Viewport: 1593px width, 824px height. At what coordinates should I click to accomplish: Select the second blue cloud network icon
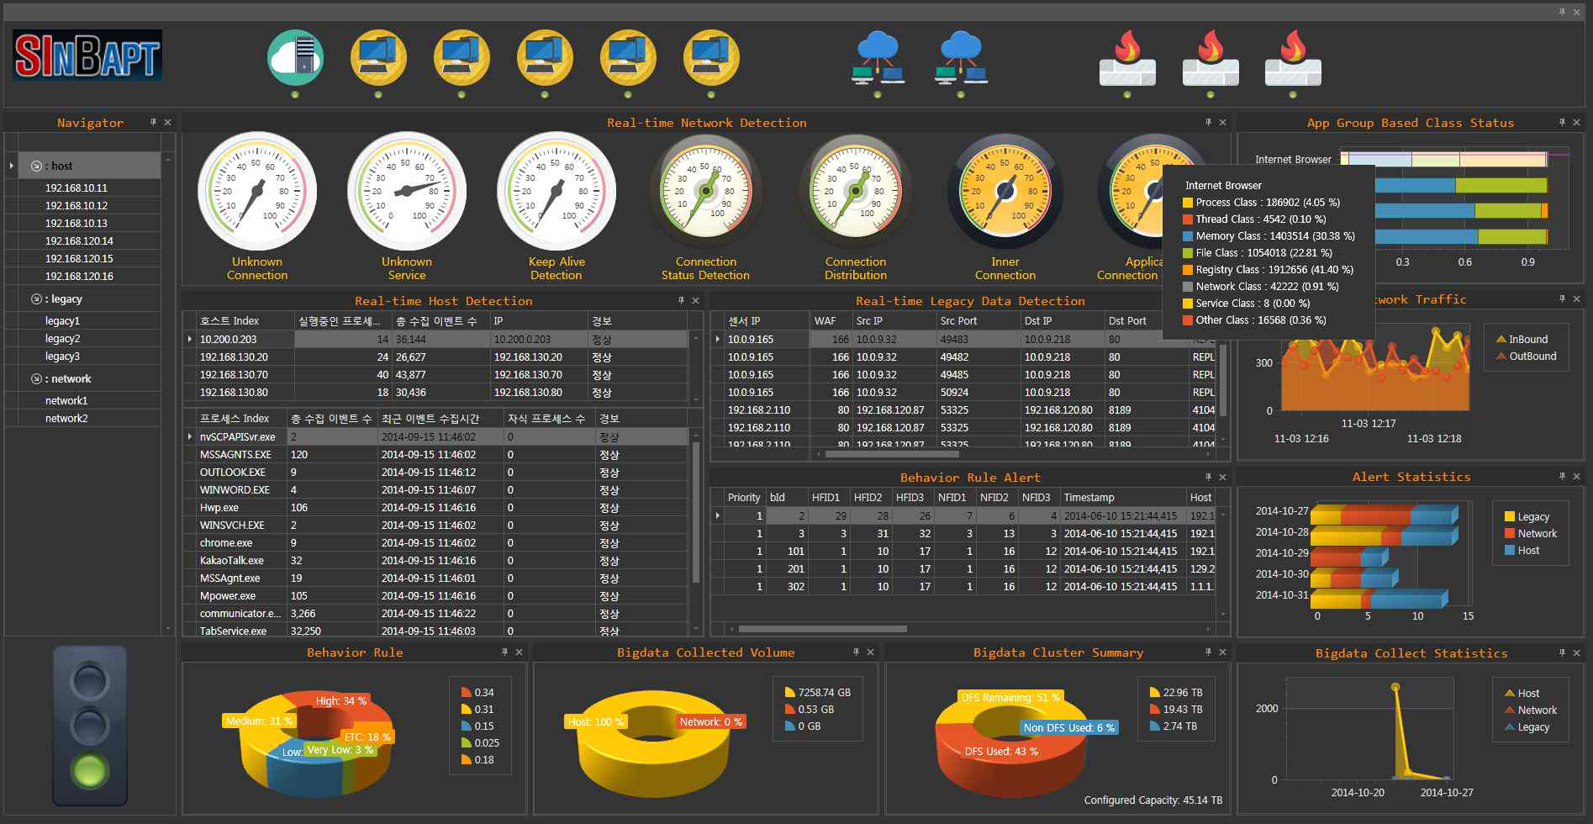coord(961,57)
